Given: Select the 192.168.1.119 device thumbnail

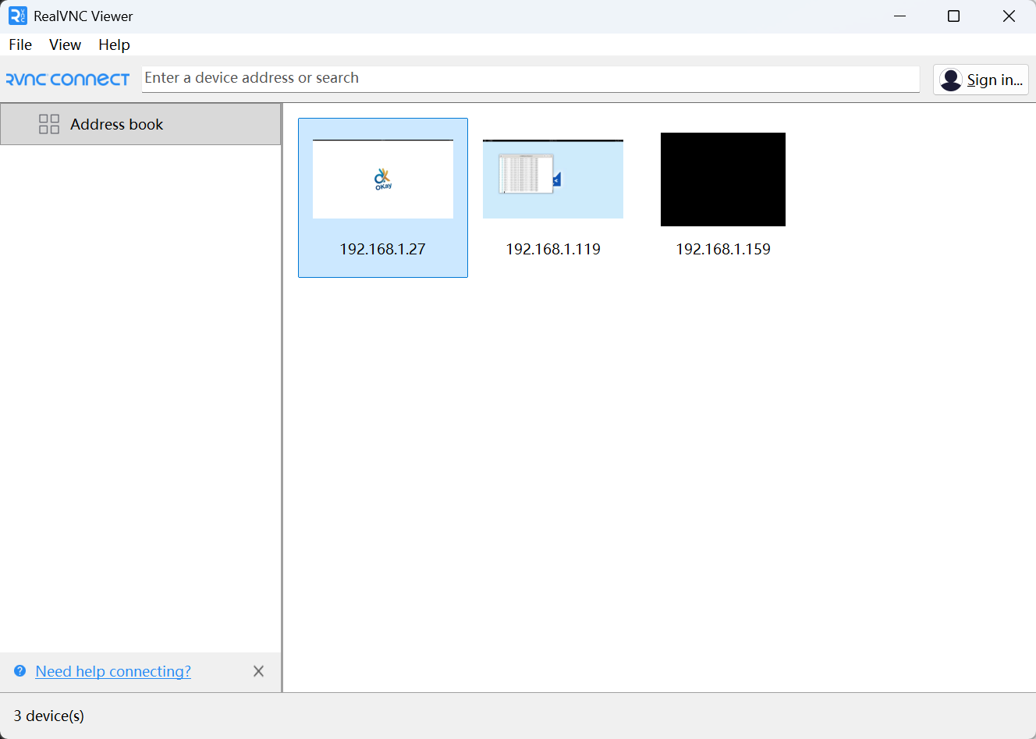Looking at the screenshot, I should click(x=553, y=179).
